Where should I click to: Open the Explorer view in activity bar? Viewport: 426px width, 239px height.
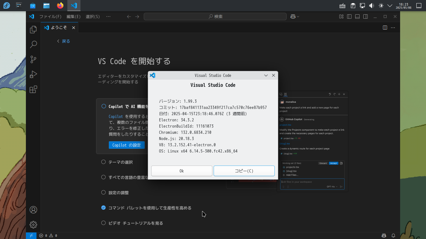point(33,30)
